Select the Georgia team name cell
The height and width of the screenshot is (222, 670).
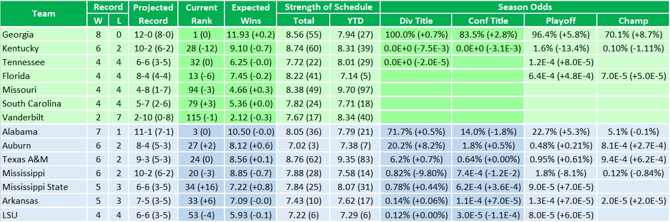click(43, 34)
